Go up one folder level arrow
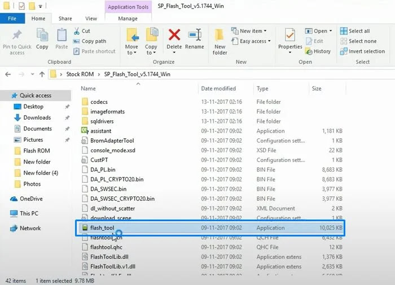This screenshot has width=395, height=285. click(x=42, y=74)
